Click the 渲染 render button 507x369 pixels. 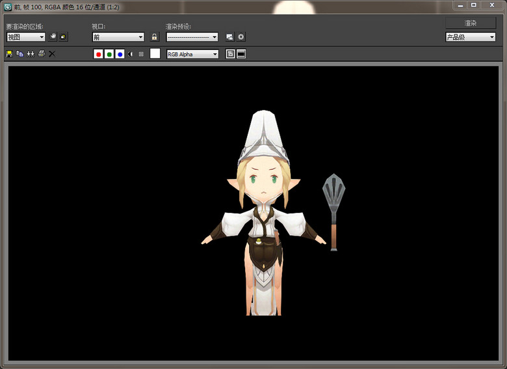click(x=471, y=23)
